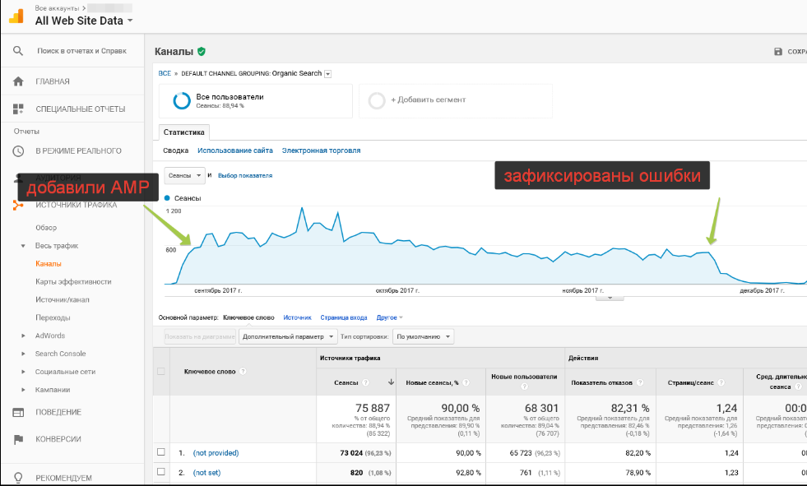The image size is (807, 486).
Task: Open the (not set) keyword link
Action: (206, 473)
